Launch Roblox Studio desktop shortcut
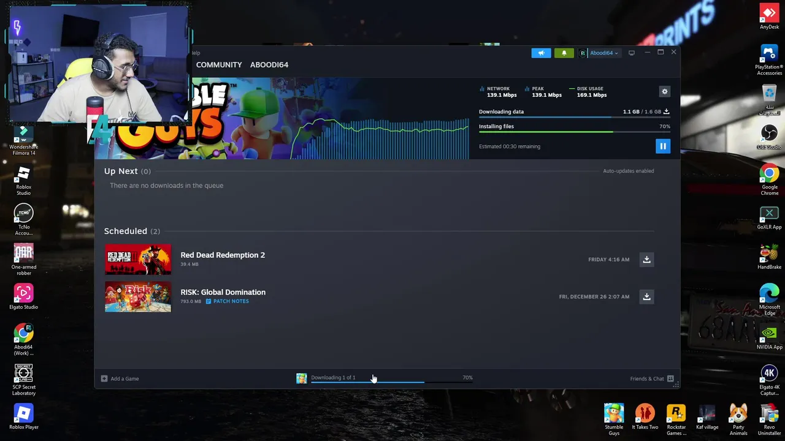The image size is (785, 441). pos(23,181)
